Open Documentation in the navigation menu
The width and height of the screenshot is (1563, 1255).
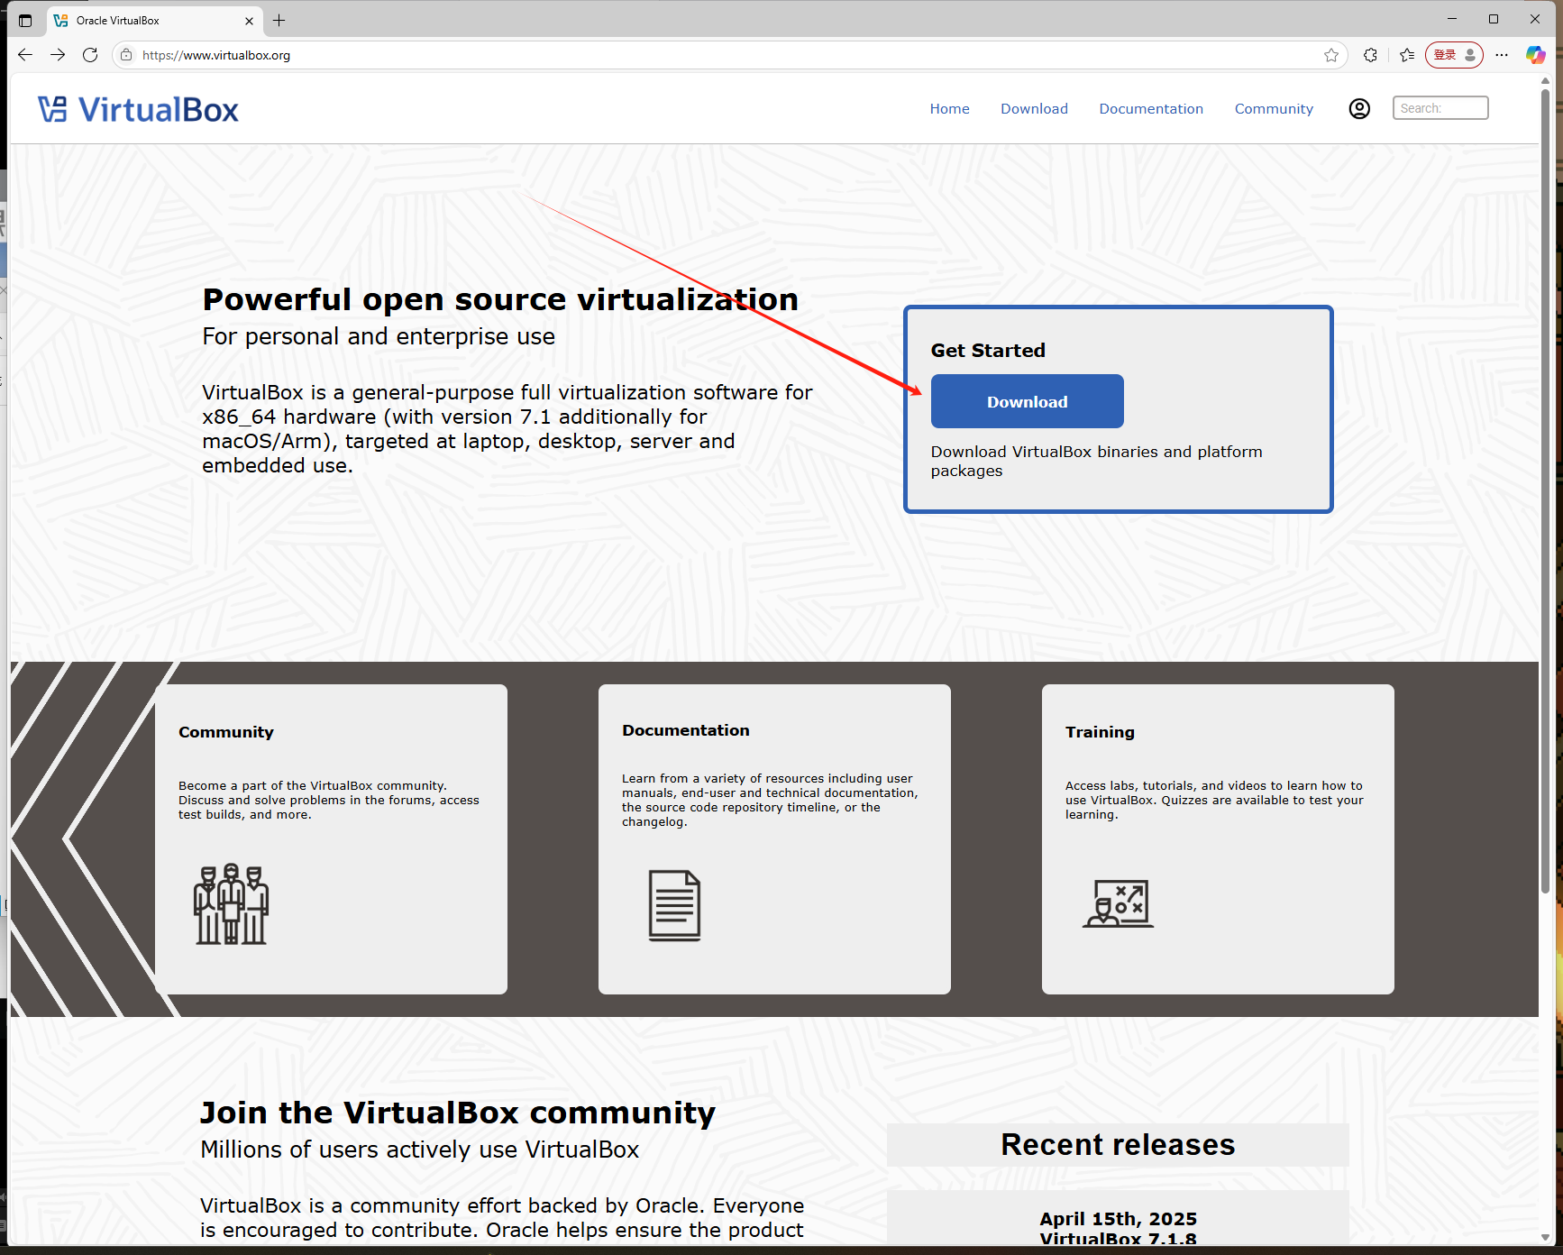[1151, 108]
